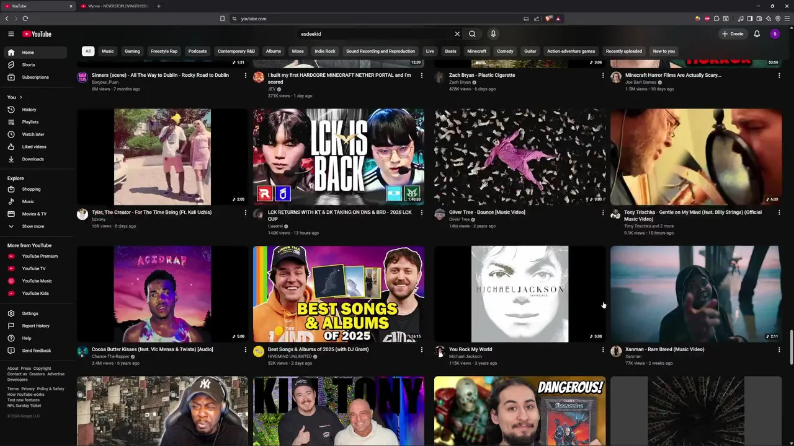
Task: Click the Brave Shields lion icon
Action: click(548, 19)
